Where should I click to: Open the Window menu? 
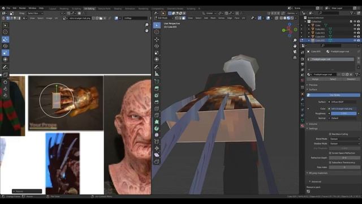[x=32, y=8]
